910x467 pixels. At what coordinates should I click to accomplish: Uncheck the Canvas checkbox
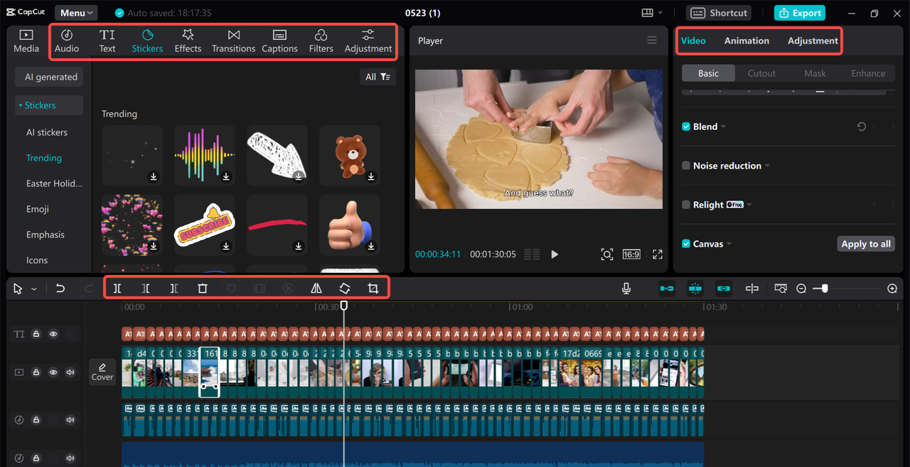point(686,244)
